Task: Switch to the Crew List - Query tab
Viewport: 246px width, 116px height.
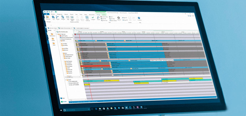Action: (x=52, y=27)
